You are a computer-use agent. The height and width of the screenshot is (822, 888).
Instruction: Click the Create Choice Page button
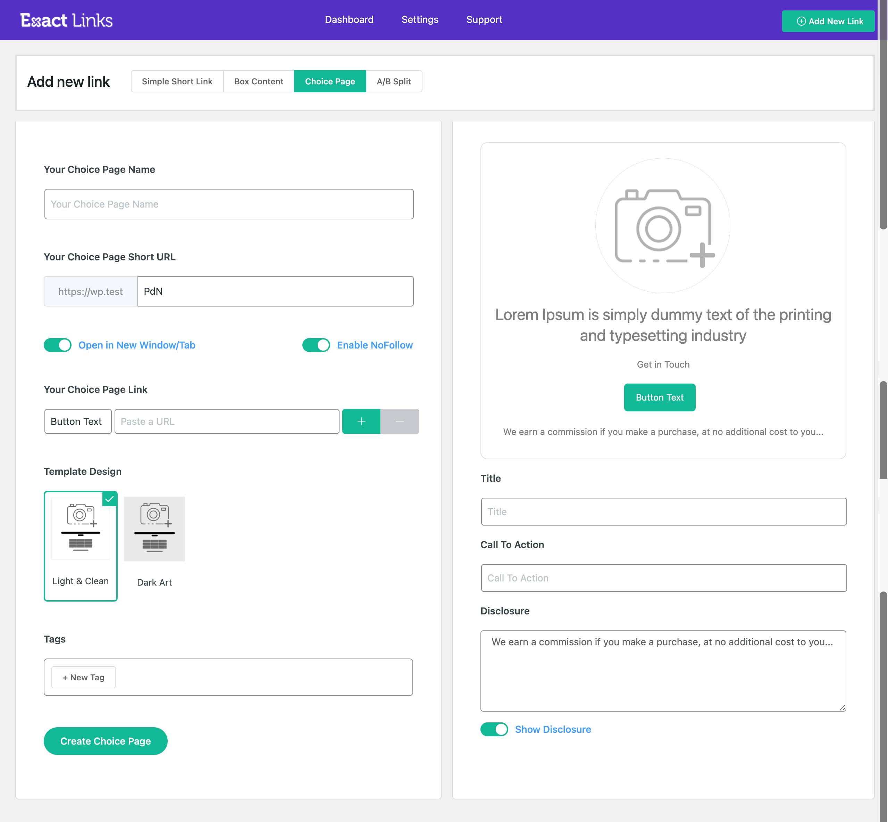tap(106, 741)
